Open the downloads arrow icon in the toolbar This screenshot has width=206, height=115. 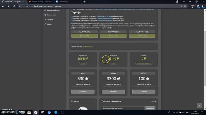(202, 6)
